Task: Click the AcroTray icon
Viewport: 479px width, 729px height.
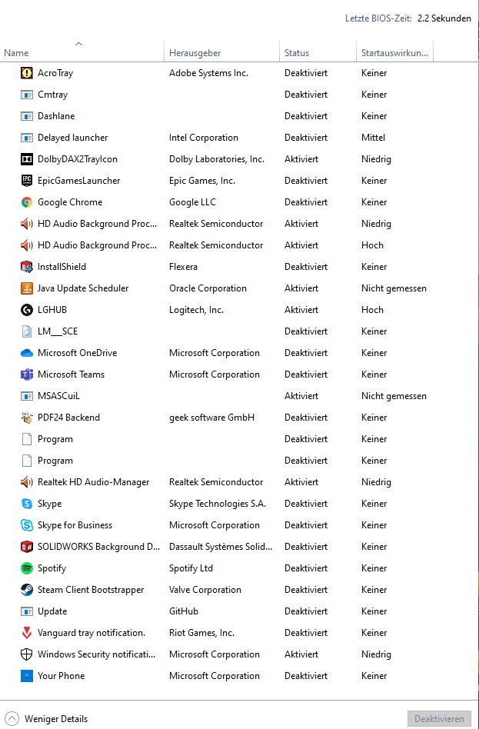Action: (27, 73)
